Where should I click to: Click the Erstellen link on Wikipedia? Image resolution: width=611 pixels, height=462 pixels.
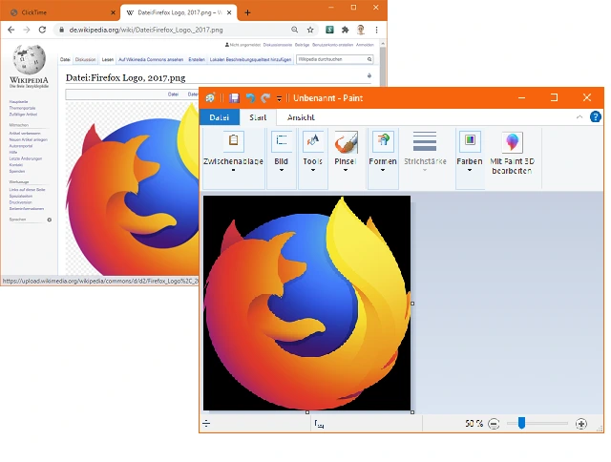197,59
